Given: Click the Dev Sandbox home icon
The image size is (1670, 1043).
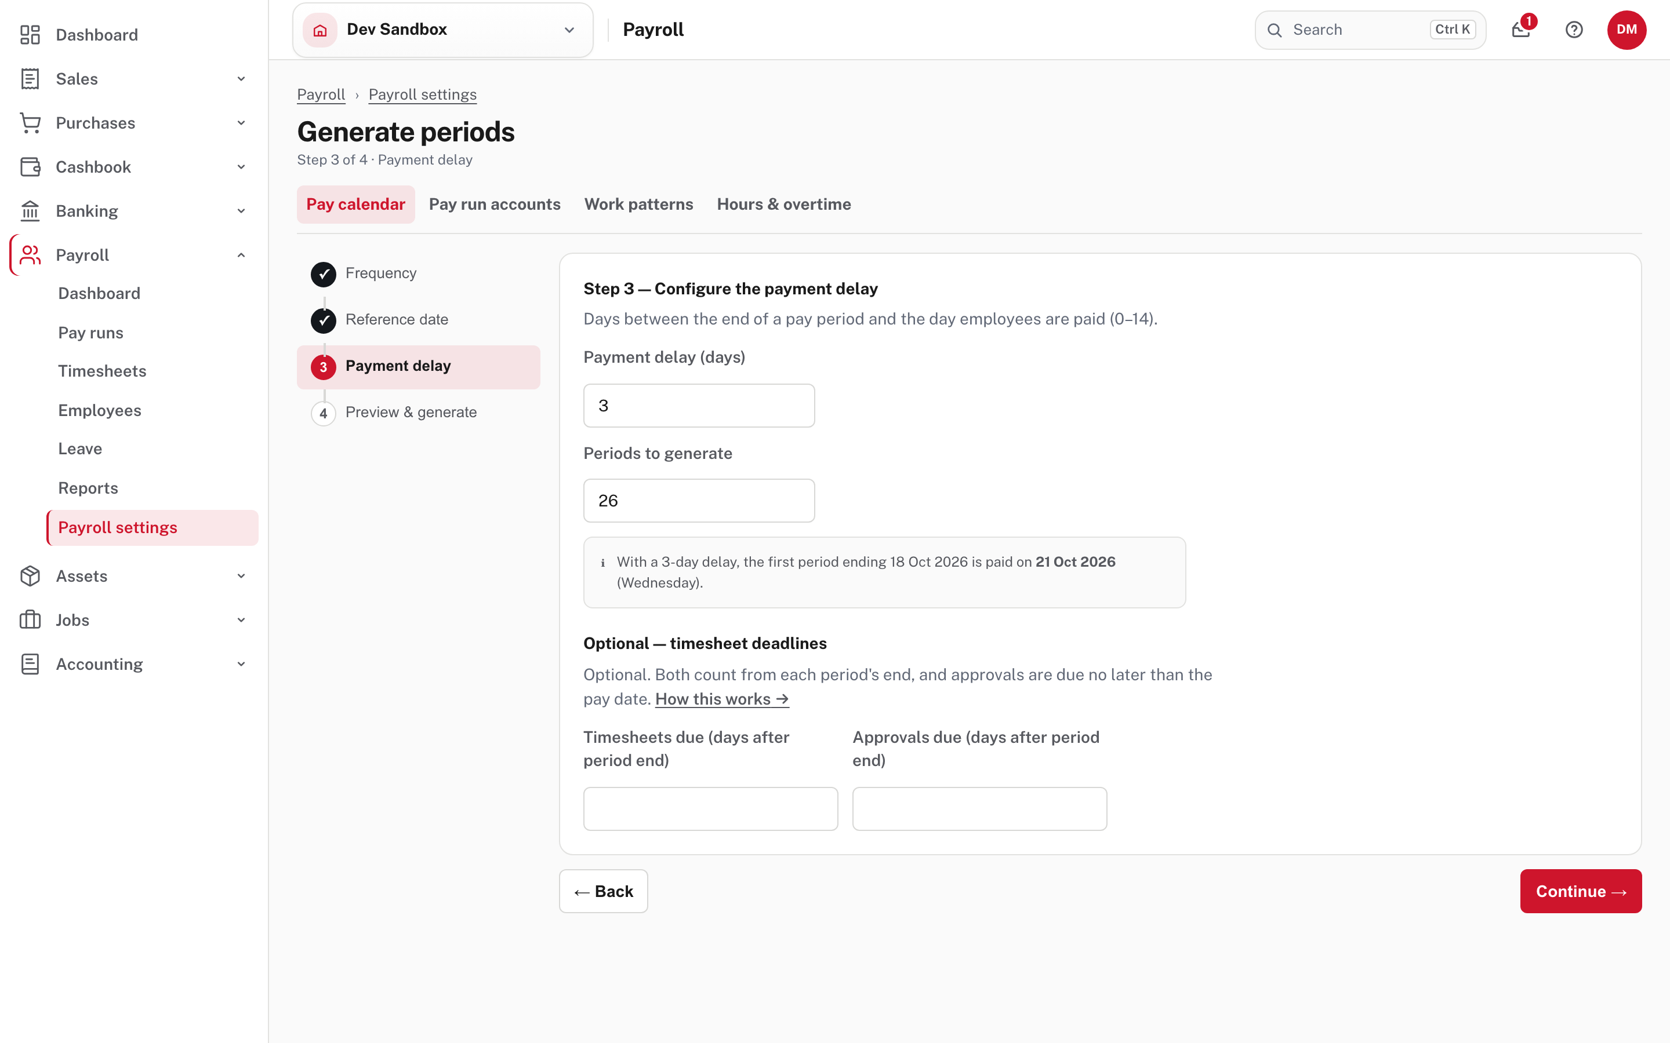Looking at the screenshot, I should point(320,30).
